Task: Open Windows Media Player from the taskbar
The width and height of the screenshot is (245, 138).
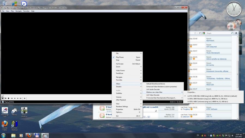Action: 21,136
